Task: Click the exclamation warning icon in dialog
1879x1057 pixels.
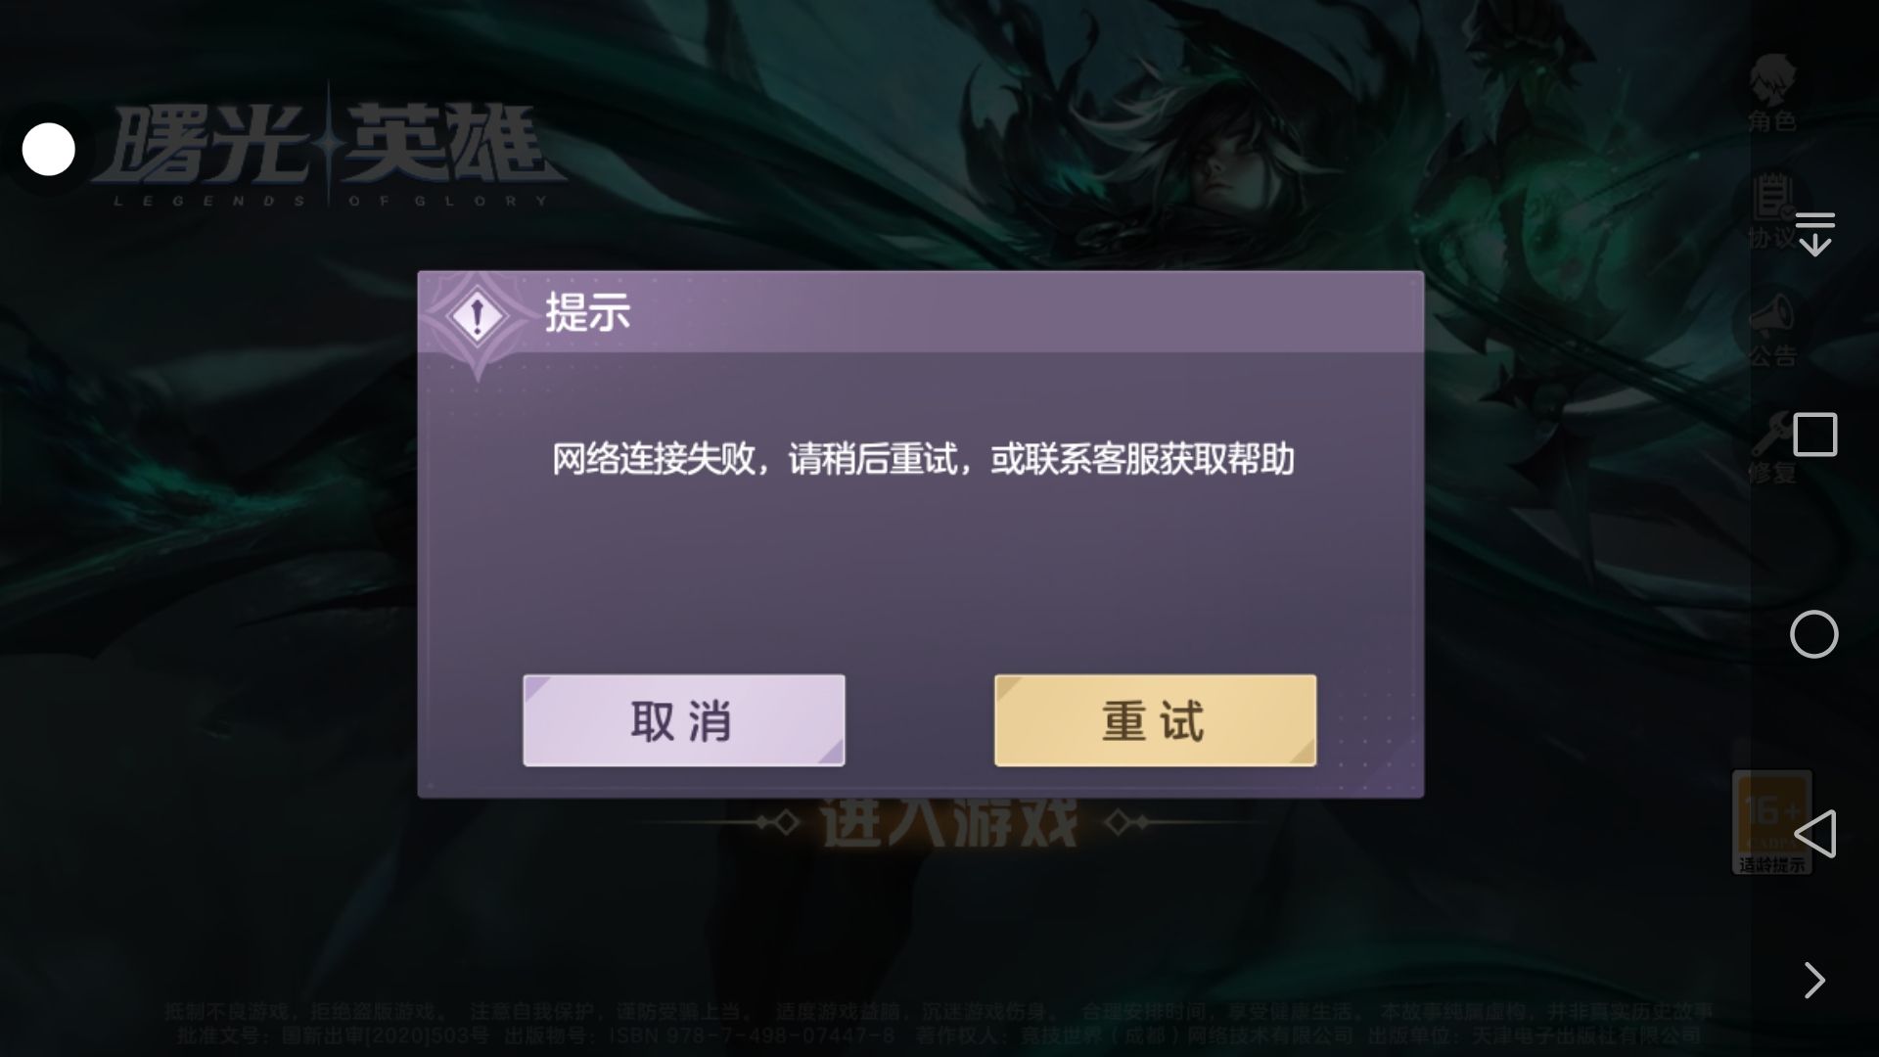Action: pyautogui.click(x=477, y=317)
